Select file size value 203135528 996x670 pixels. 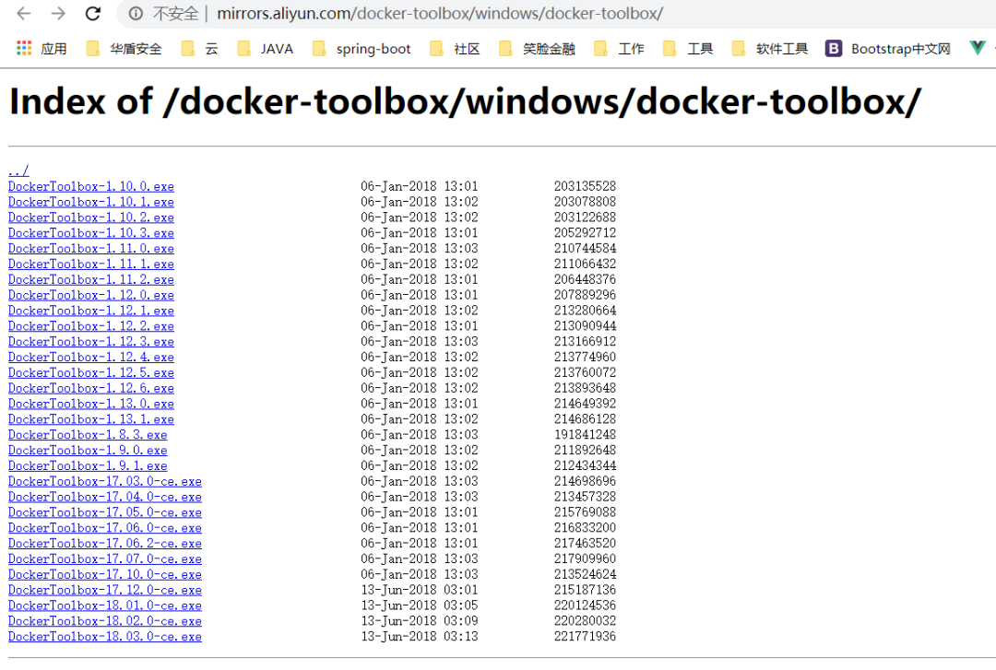[585, 186]
